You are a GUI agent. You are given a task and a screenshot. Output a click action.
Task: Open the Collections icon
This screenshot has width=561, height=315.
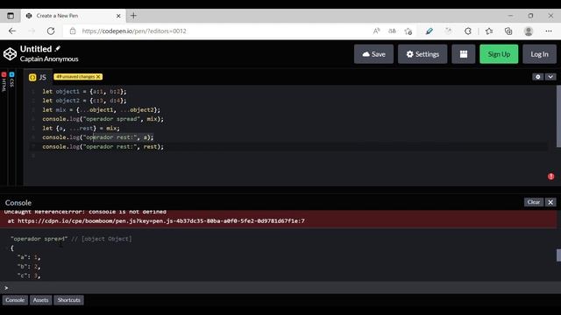click(508, 31)
